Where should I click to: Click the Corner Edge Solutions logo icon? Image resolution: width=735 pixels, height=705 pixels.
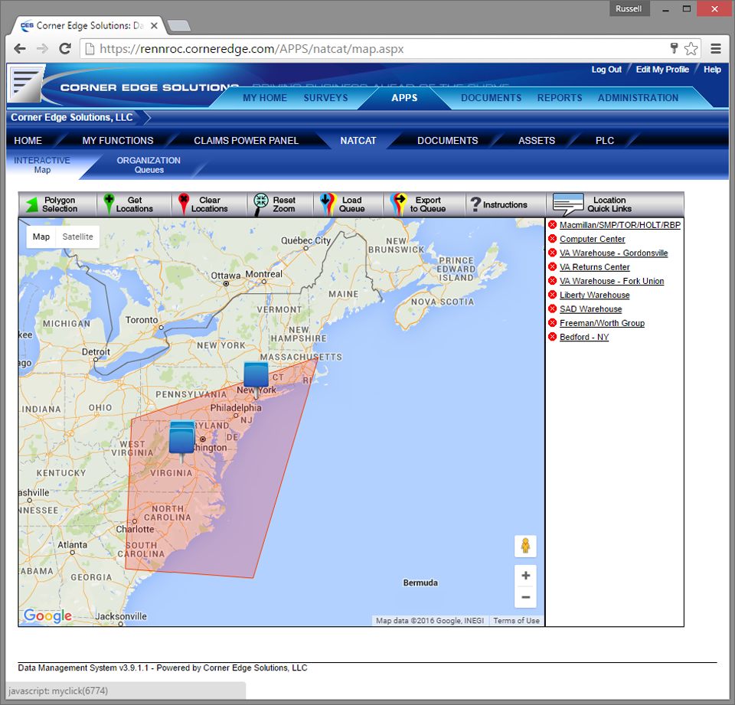pyautogui.click(x=25, y=83)
